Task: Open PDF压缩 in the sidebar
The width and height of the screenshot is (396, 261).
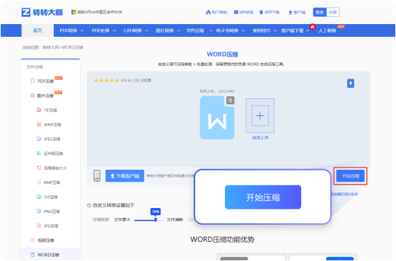Action: [x=45, y=81]
